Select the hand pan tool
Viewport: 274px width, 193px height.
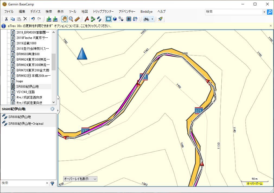click(x=65, y=19)
